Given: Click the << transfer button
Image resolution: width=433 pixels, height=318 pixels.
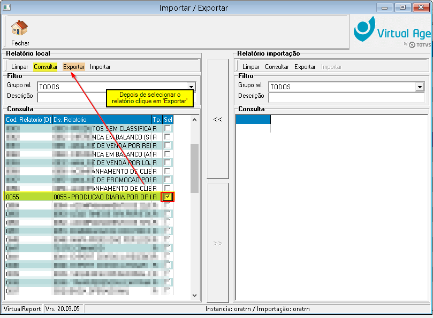Looking at the screenshot, I should pos(218,119).
